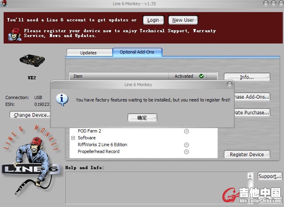
Task: Confirm the dialog with the 确定 button
Action: [x=142, y=118]
